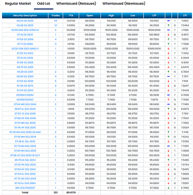Image resolution: width=193 pixels, height=195 pixels.
Task: Sort by the Security Description column header
Action: (x=25, y=16)
